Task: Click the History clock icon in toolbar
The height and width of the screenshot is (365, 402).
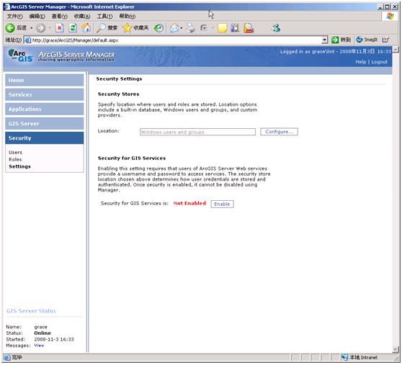Action: pyautogui.click(x=158, y=28)
